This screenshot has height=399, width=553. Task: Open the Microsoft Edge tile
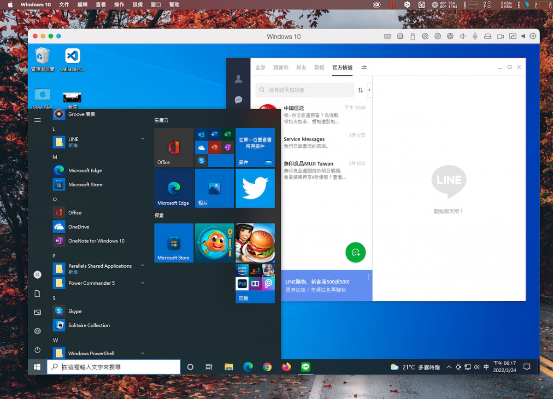point(174,188)
